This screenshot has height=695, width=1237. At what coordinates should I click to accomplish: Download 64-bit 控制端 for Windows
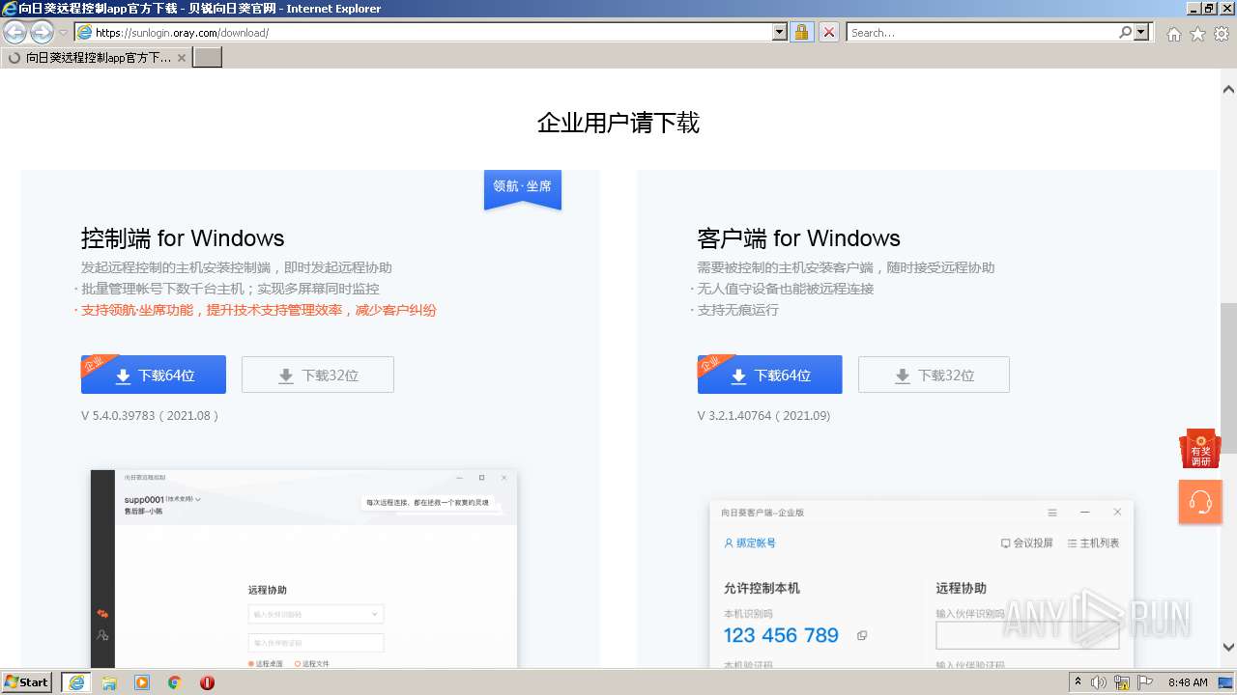coord(154,375)
